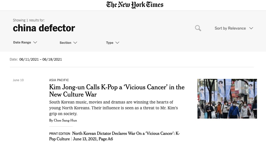Expand the Section filter

(65, 43)
